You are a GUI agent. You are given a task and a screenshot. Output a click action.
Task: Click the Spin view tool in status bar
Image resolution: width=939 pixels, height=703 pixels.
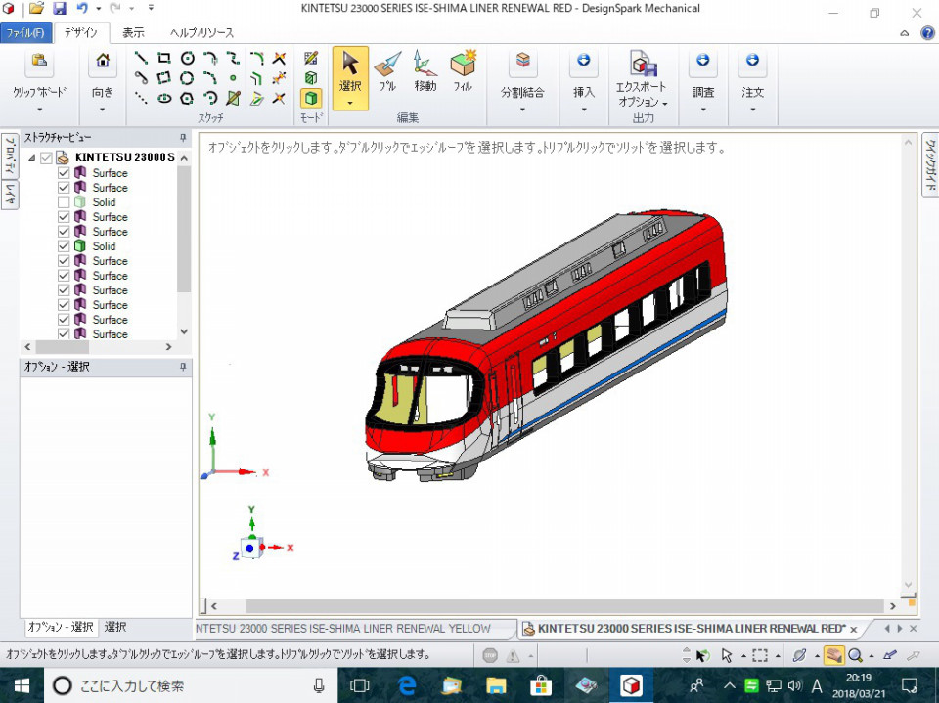pyautogui.click(x=799, y=655)
